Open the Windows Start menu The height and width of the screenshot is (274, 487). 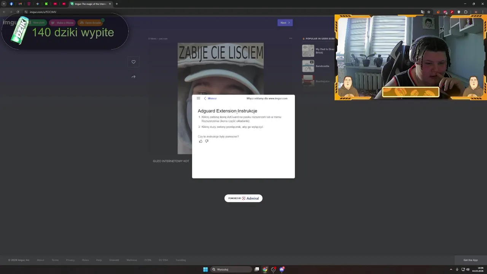click(x=205, y=269)
